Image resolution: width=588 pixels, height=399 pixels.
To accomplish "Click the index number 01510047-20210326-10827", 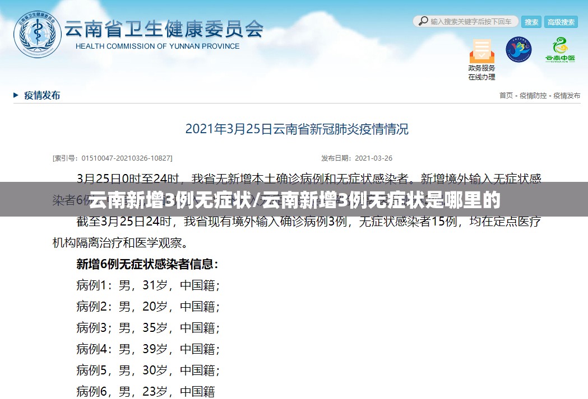I will coord(126,158).
